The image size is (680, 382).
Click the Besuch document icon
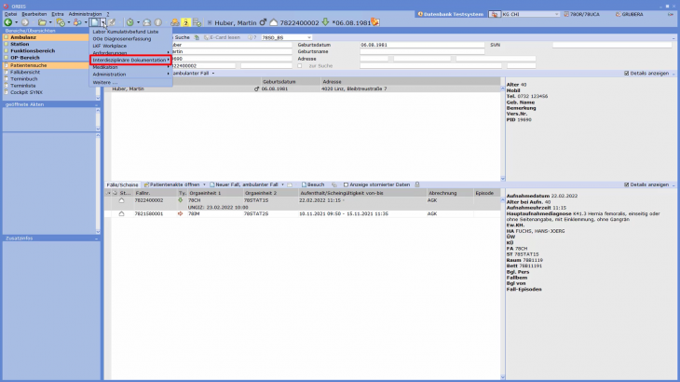click(x=303, y=184)
